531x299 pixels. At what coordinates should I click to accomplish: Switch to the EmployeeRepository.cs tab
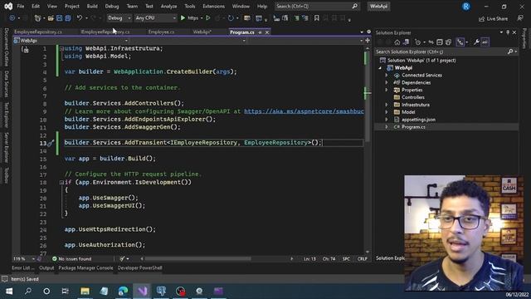[x=38, y=32]
